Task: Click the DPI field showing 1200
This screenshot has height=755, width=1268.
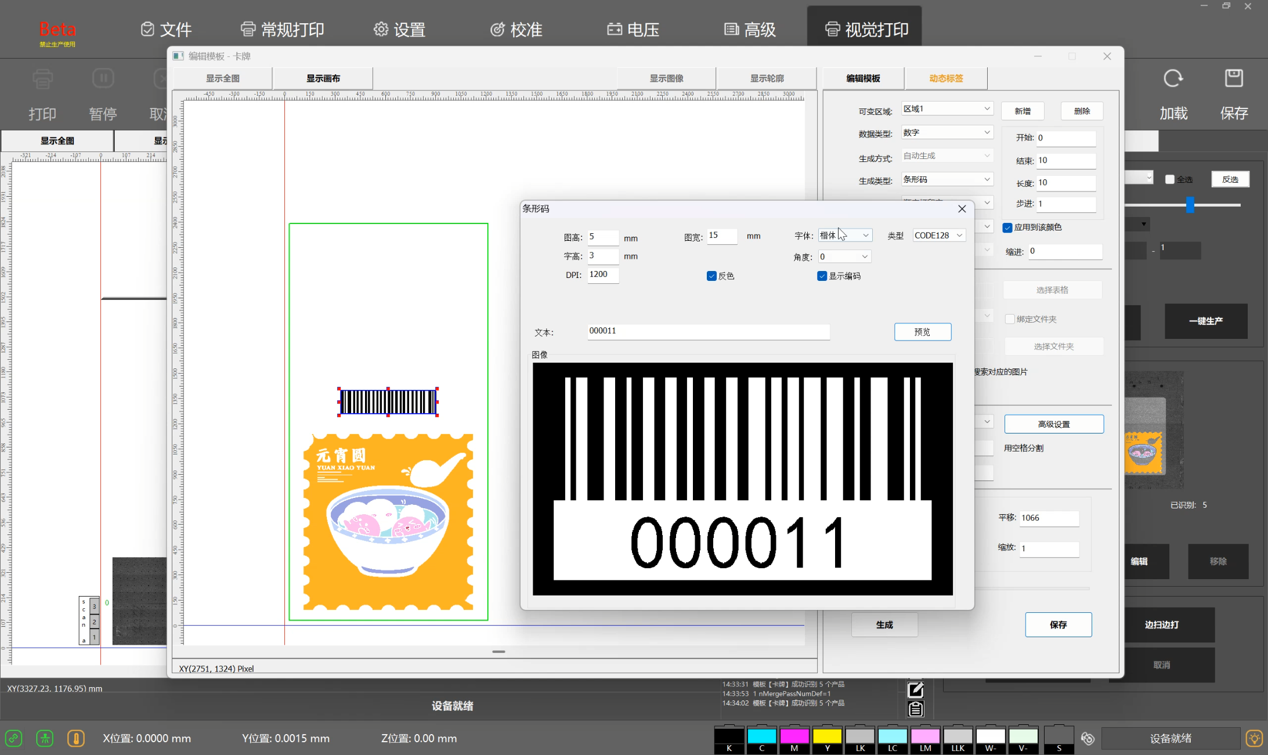Action: point(603,274)
